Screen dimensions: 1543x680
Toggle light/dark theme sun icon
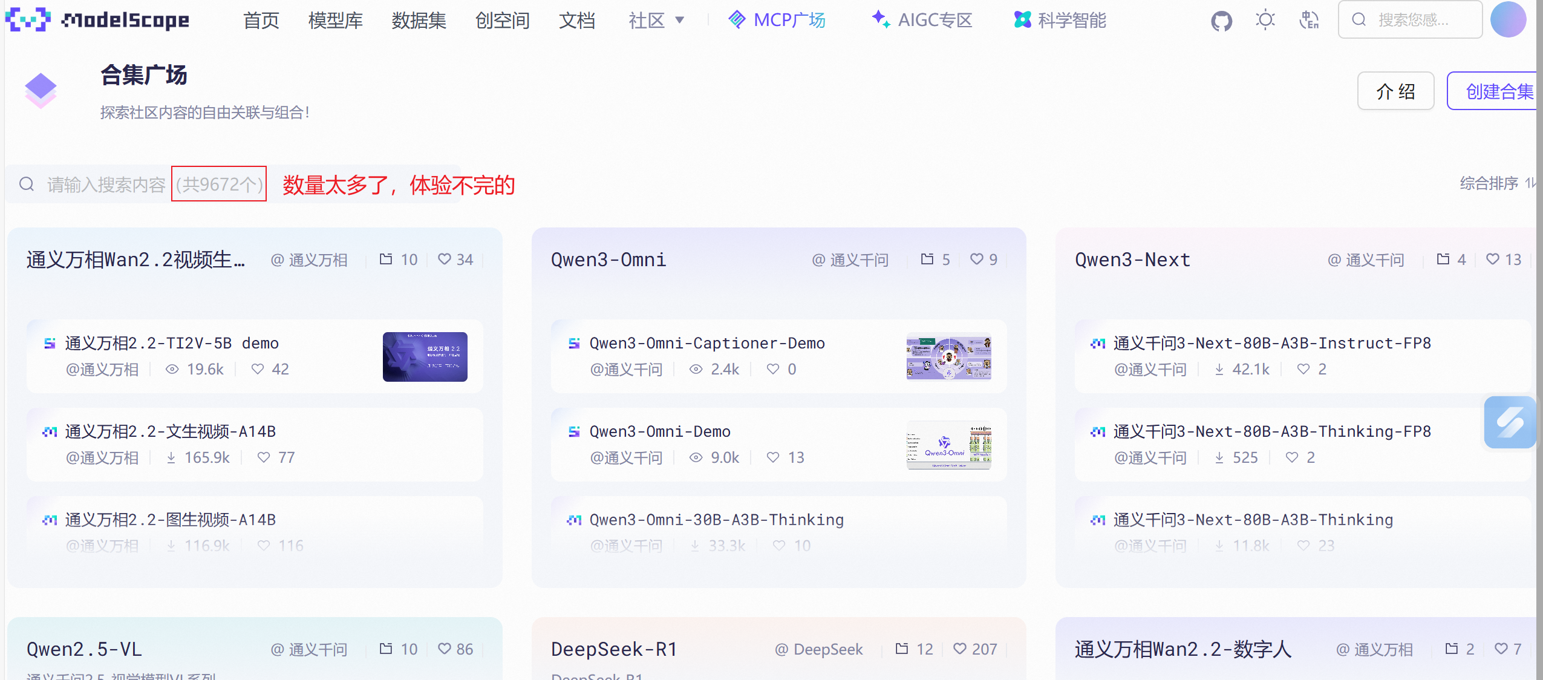(x=1265, y=20)
